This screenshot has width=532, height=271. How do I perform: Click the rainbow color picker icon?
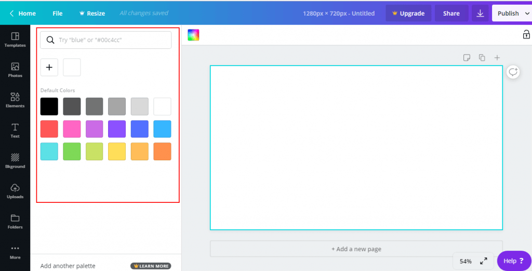[x=193, y=35]
